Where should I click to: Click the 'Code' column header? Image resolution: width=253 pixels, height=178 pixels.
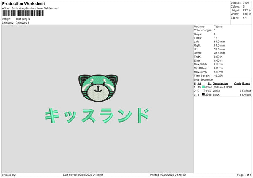pos(238,84)
